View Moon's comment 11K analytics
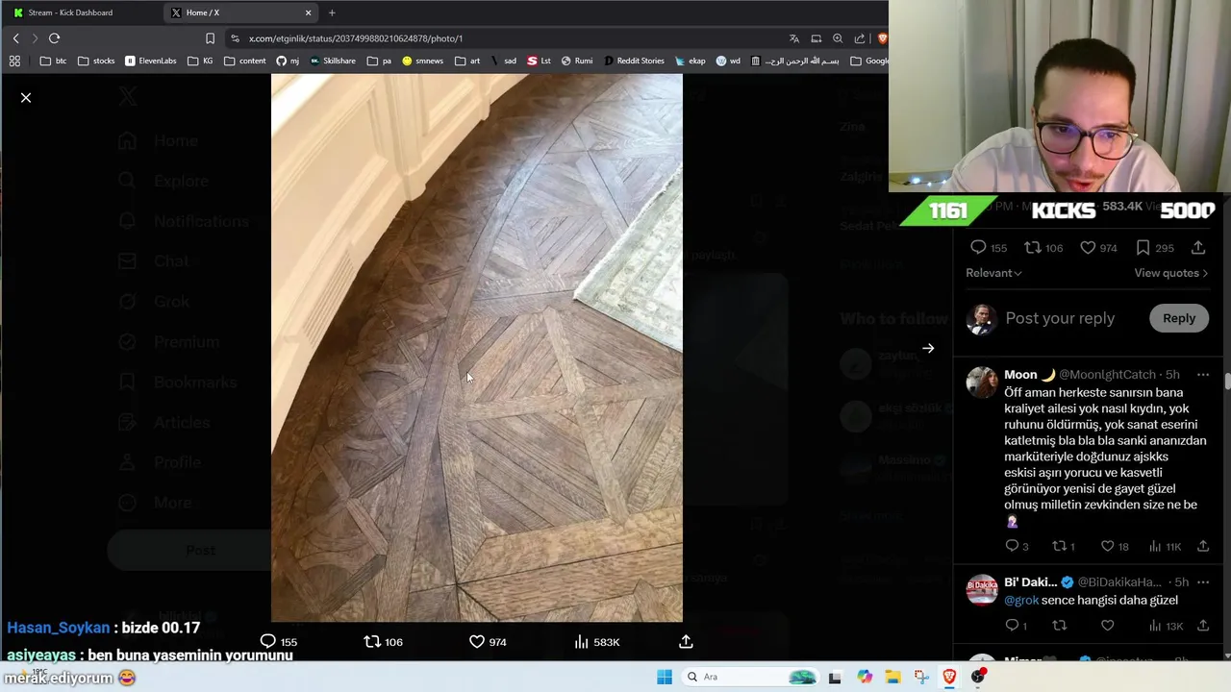This screenshot has height=692, width=1231. click(x=1165, y=546)
